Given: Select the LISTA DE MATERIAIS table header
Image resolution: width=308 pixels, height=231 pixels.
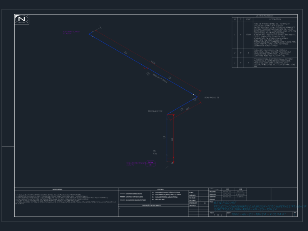Looking at the screenshot, I should click(264, 16).
